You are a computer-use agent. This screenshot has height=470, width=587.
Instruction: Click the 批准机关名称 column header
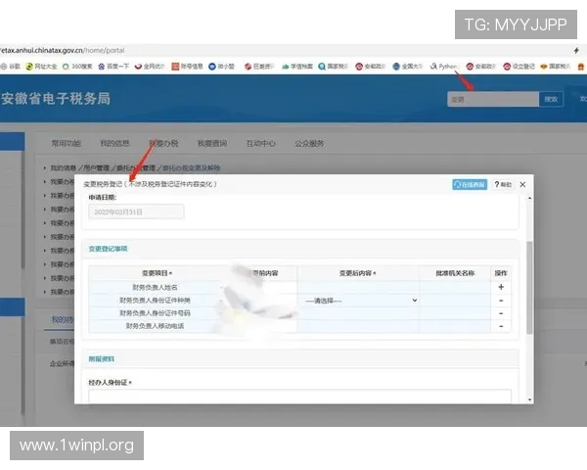tap(455, 273)
